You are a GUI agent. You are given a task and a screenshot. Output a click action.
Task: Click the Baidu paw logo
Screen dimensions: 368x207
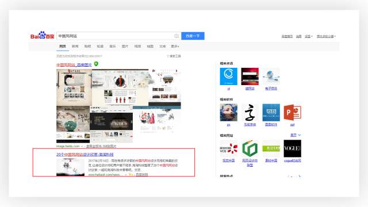pos(42,35)
